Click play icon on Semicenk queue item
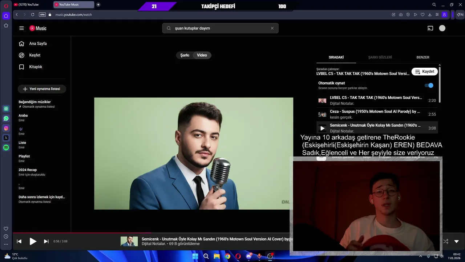Viewport: 465px width, 262px height. (x=322, y=128)
